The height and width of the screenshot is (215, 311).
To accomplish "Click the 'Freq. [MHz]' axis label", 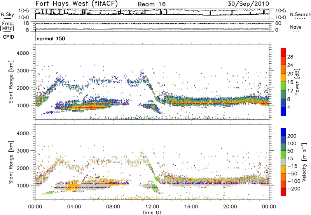I will [x=7, y=26].
